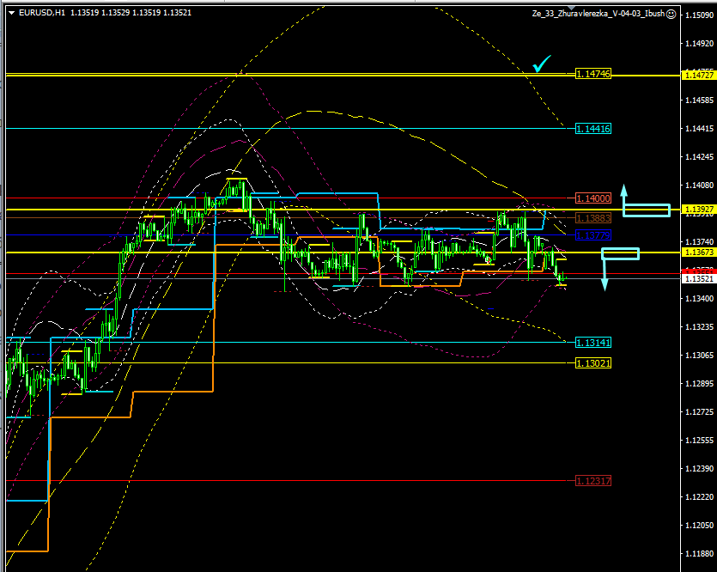717x572 pixels.
Task: Click 1.12895 on the price scale
Action: pyautogui.click(x=699, y=384)
